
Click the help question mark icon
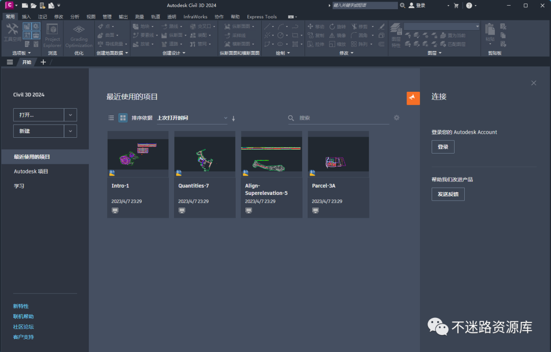469,5
